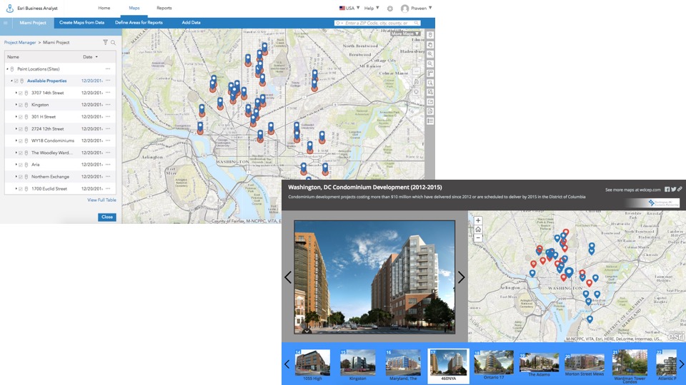Image resolution: width=686 pixels, height=385 pixels.
Task: Click the Miami Project tab button
Action: click(x=33, y=23)
